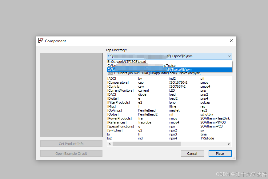Select the ISO16750-2 component
Image resolution: width=268 pixels, height=179 pixels.
(x=178, y=82)
